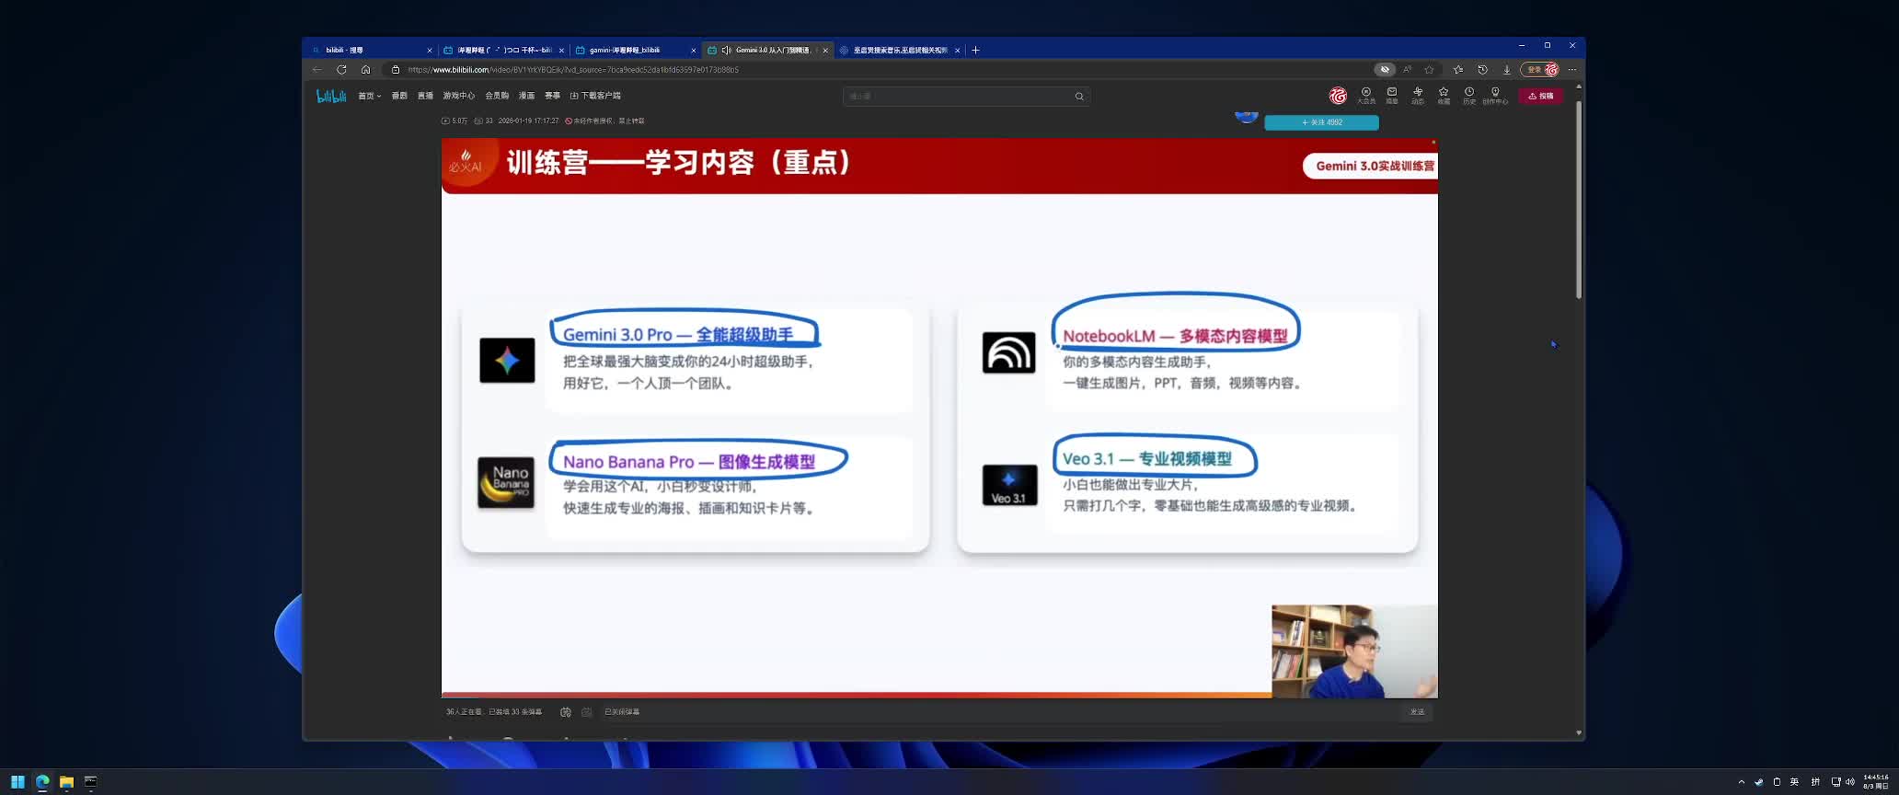Toggle the danmaku display switch below the video
This screenshot has width=1899, height=795.
coord(566,712)
